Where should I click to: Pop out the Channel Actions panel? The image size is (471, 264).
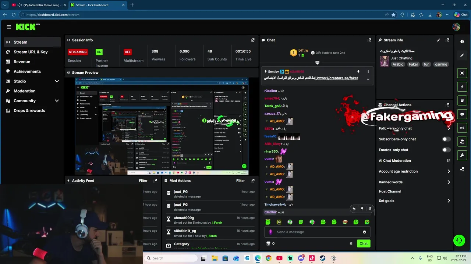pos(447,104)
